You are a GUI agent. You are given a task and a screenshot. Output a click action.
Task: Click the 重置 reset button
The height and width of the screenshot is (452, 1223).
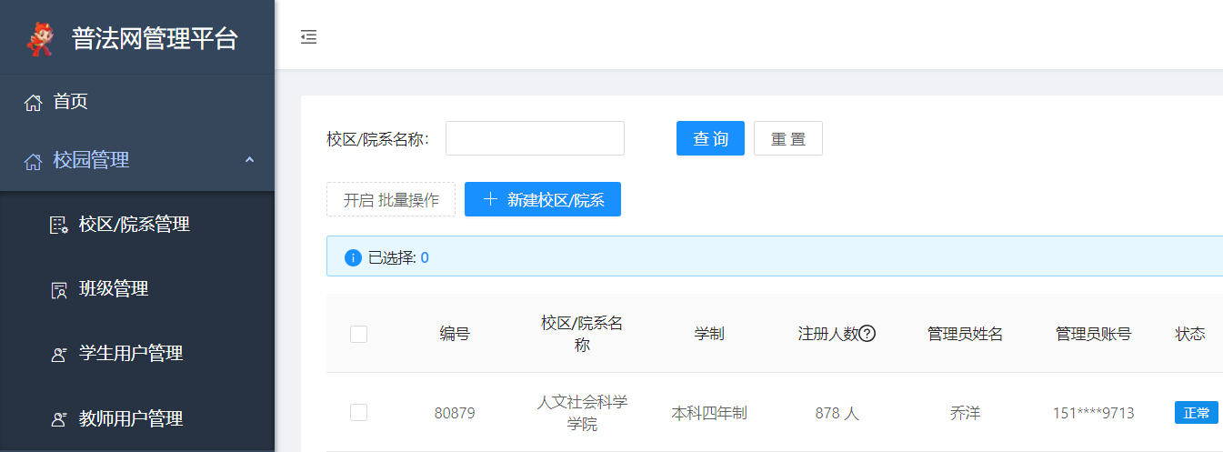787,138
